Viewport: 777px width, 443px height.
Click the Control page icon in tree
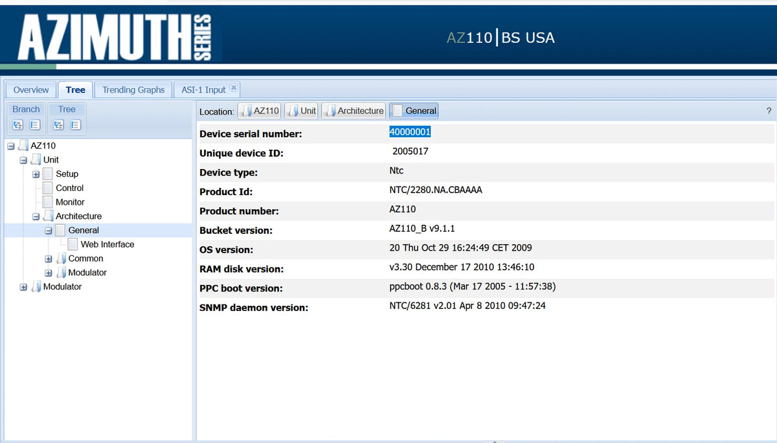[x=47, y=188]
